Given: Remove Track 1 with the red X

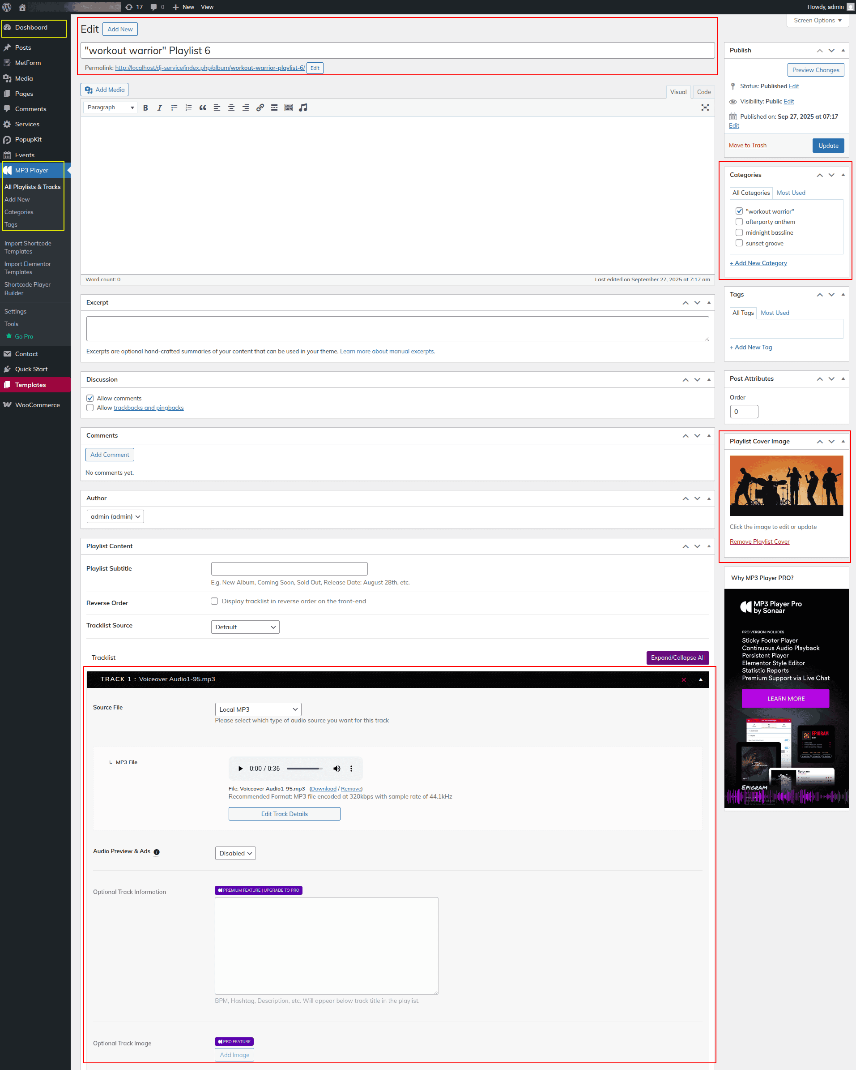Looking at the screenshot, I should coord(683,679).
